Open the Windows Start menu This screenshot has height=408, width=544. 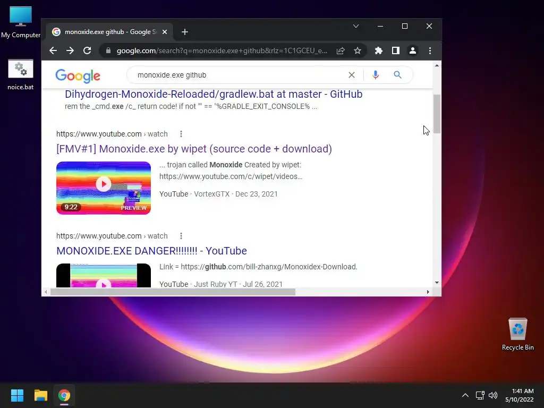[x=17, y=395]
